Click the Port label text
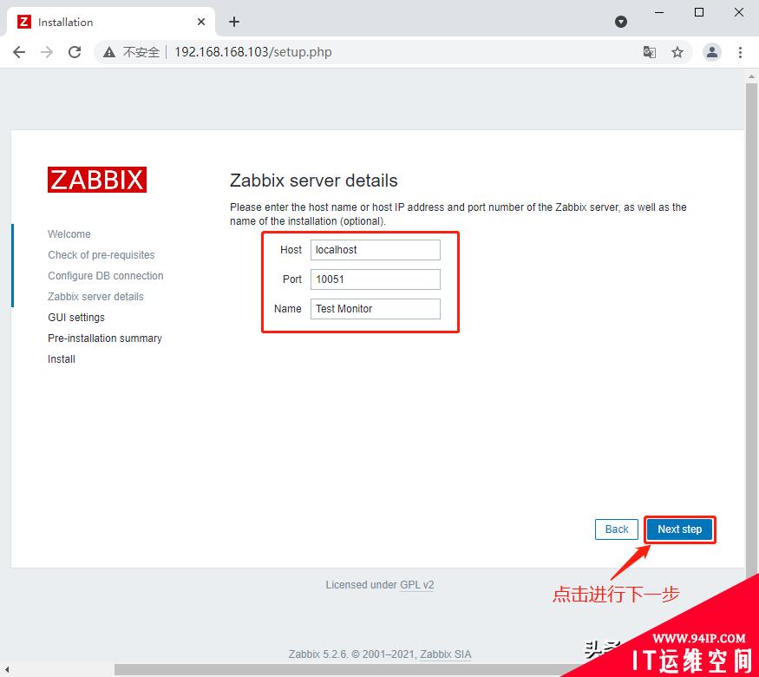 pos(291,279)
